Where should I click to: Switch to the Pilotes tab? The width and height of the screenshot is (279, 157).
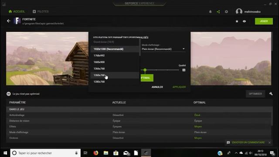(41, 12)
